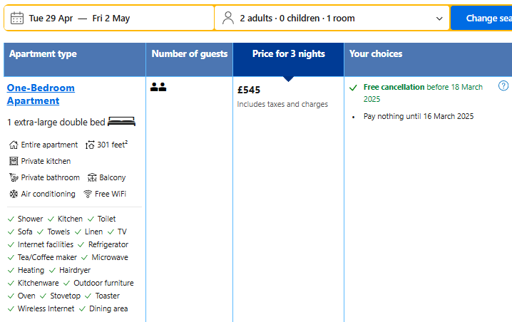The width and height of the screenshot is (512, 322).
Task: Click the Free WiFi icon
Action: pos(88,194)
